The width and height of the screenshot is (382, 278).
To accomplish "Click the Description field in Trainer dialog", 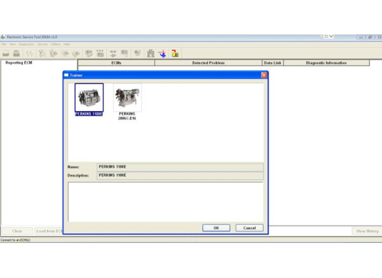I will 180,175.
